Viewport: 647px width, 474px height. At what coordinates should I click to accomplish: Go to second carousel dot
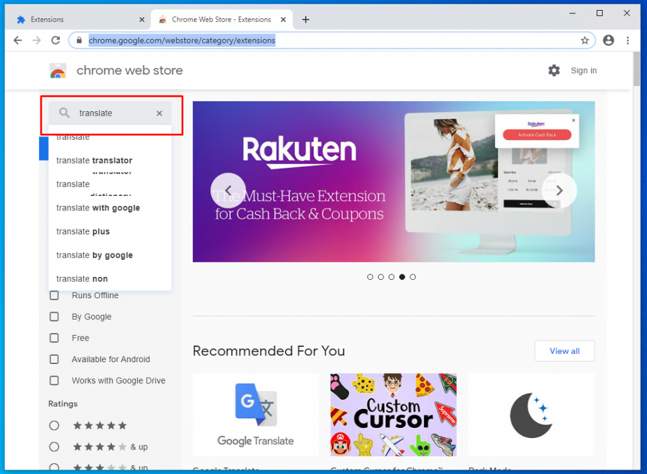381,277
